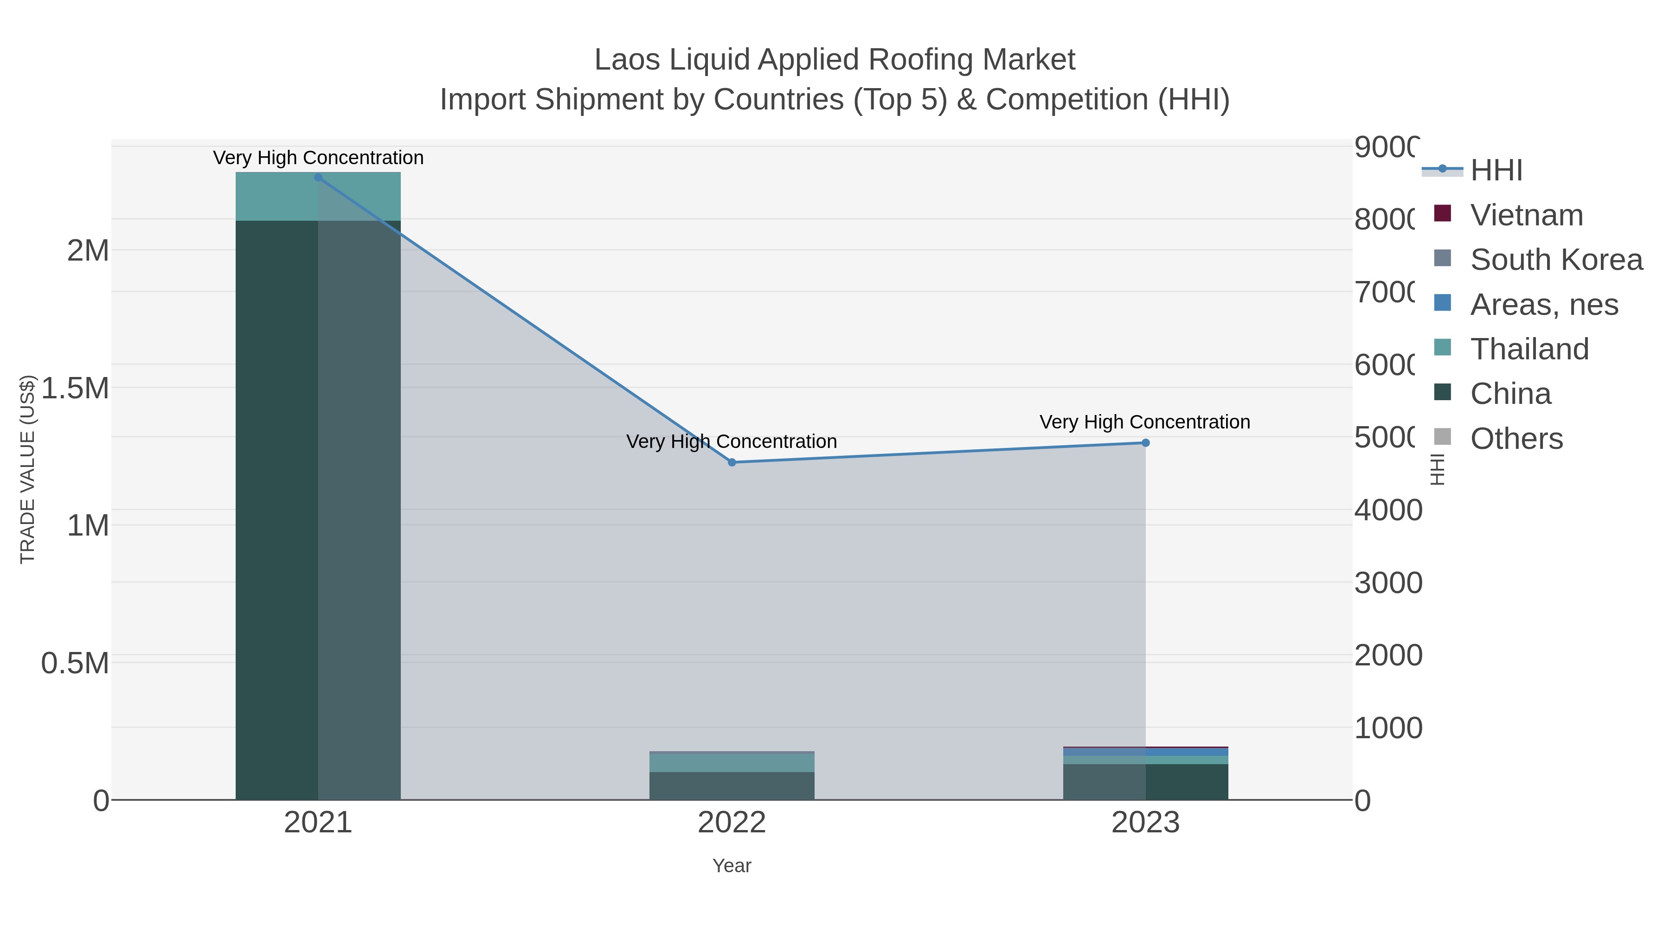The height and width of the screenshot is (939, 1670).
Task: Click the 2023 x-axis label
Action: (1145, 823)
